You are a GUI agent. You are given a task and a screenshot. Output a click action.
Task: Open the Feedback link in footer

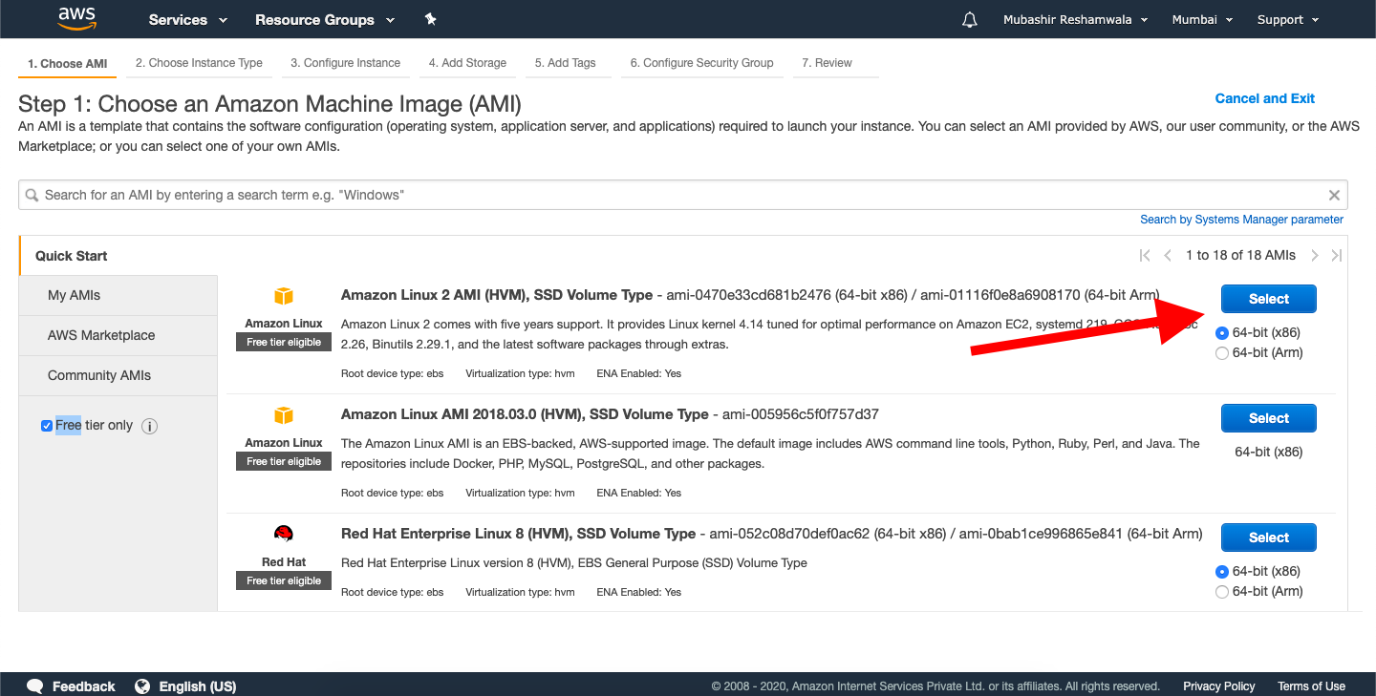click(83, 686)
